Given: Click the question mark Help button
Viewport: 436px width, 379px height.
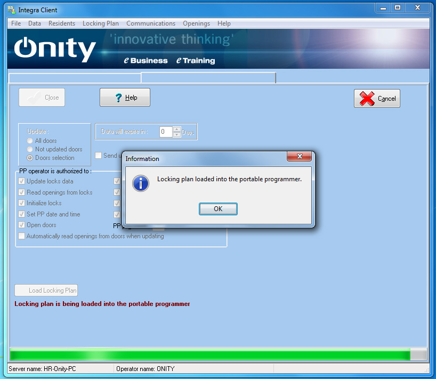Looking at the screenshot, I should coord(125,98).
